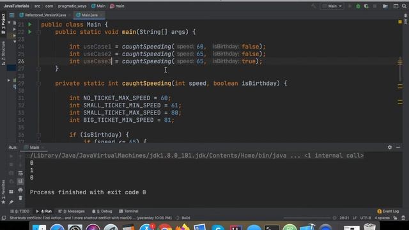Screen dimensions: 409x230
Task: Open Run panel settings gear
Action: coord(390,148)
